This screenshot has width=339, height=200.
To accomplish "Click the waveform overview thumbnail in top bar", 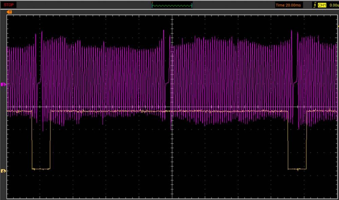I will (172, 5).
